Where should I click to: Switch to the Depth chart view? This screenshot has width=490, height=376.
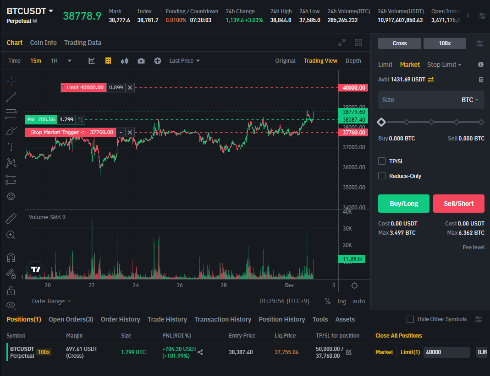[x=353, y=61]
